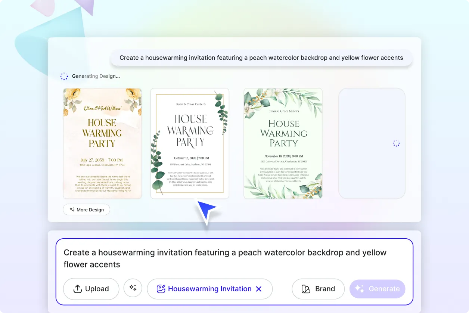
Task: Click the More Design button
Action: (86, 210)
